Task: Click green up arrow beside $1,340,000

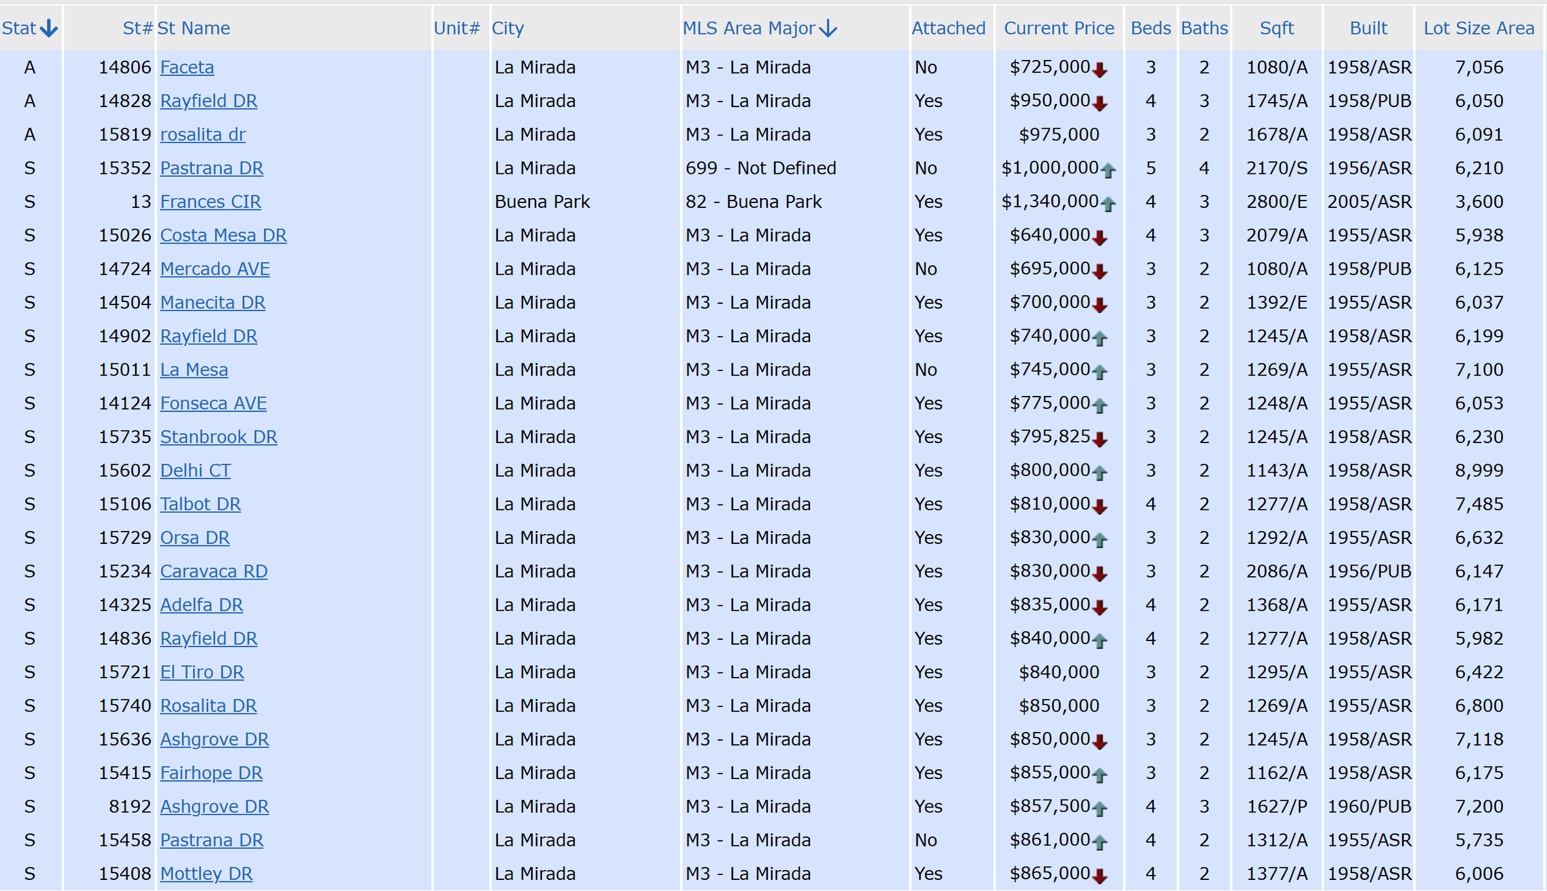Action: (x=1108, y=204)
